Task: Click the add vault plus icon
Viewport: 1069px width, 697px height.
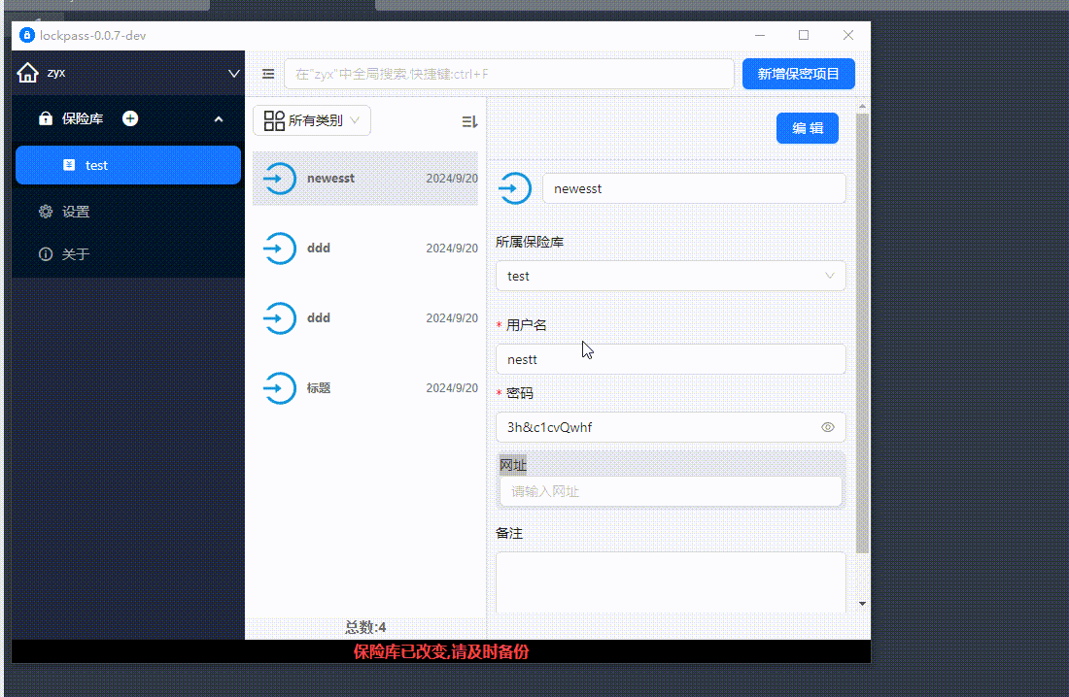Action: tap(130, 118)
